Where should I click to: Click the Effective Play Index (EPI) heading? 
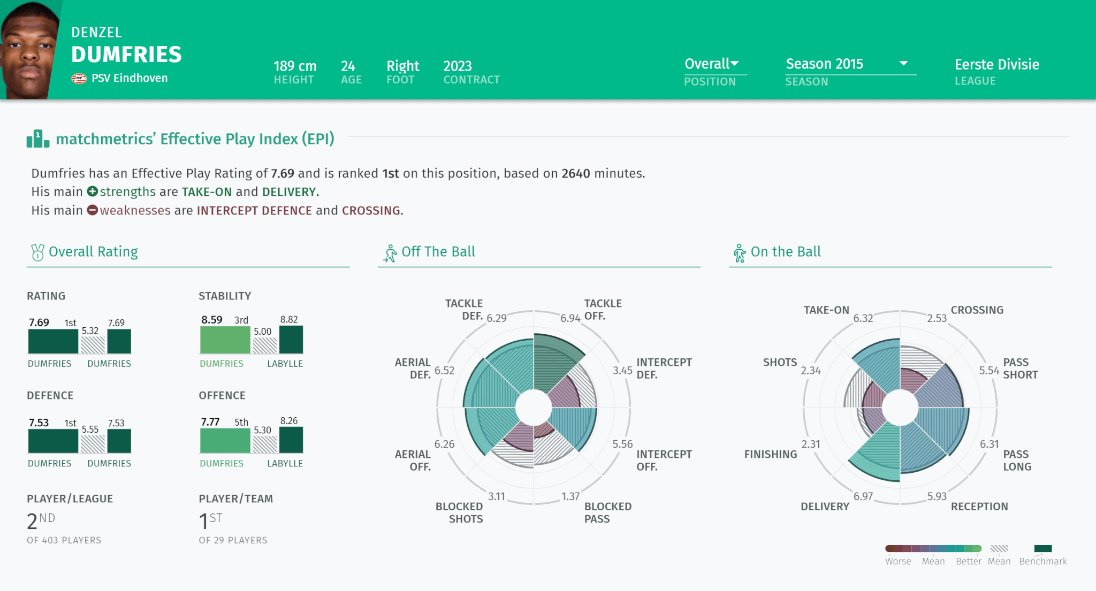click(x=195, y=139)
